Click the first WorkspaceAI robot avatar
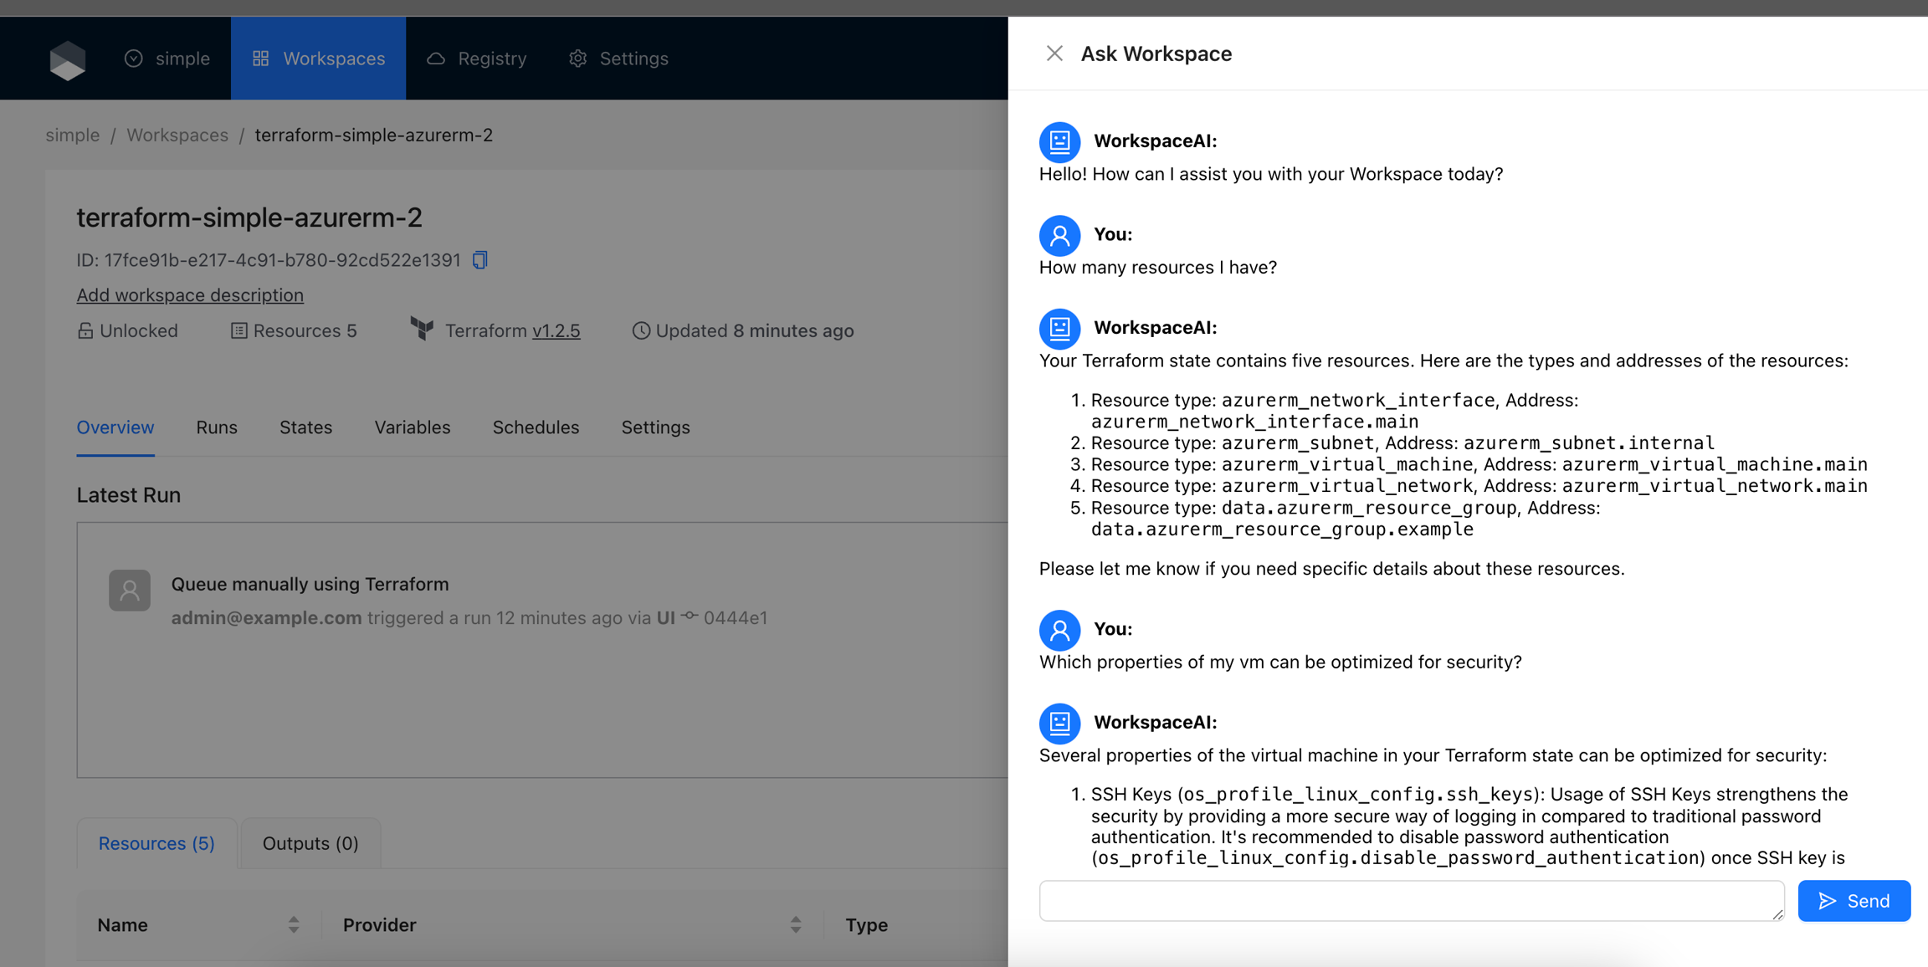Screen dimensions: 1928x967 pyautogui.click(x=1059, y=141)
